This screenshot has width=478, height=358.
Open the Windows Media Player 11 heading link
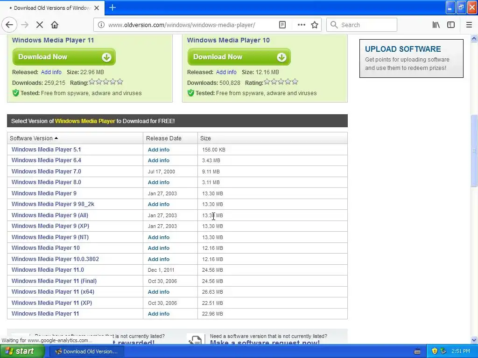[x=53, y=40]
